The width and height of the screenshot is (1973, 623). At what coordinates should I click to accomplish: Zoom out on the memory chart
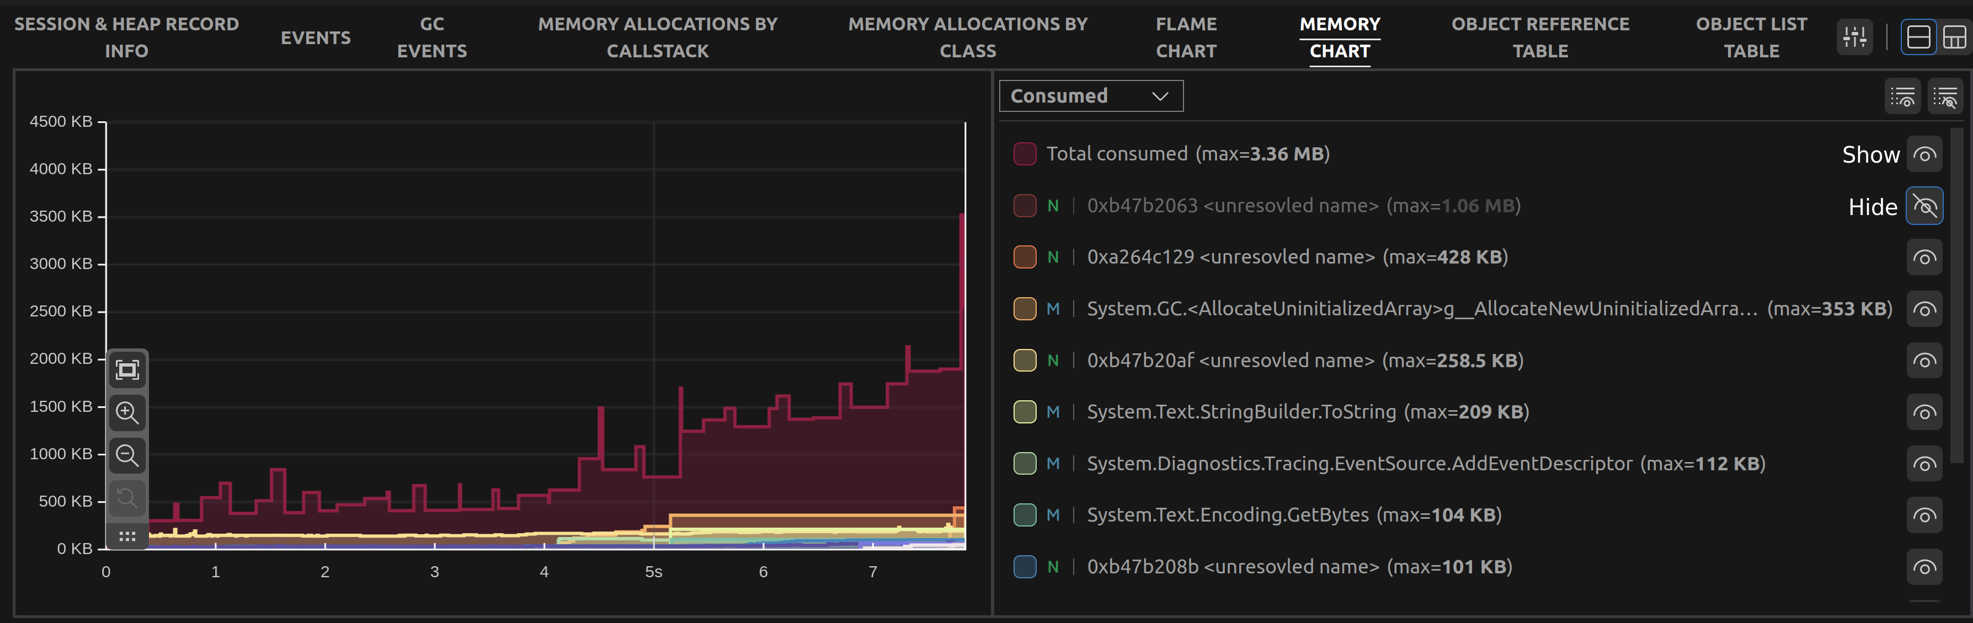127,455
